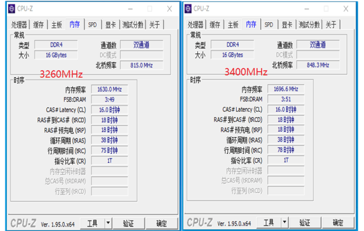Minimize the right CPU-Z window
The width and height of the screenshot is (364, 231).
[x=307, y=9]
